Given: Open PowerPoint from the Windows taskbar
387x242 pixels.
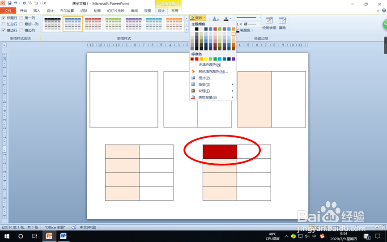Looking at the screenshot, I should pos(49,236).
